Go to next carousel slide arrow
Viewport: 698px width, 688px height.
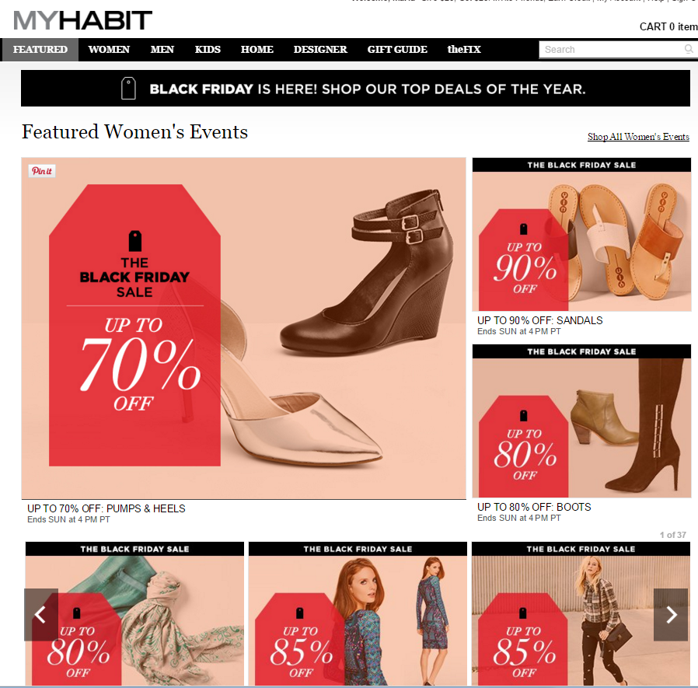[x=670, y=614]
